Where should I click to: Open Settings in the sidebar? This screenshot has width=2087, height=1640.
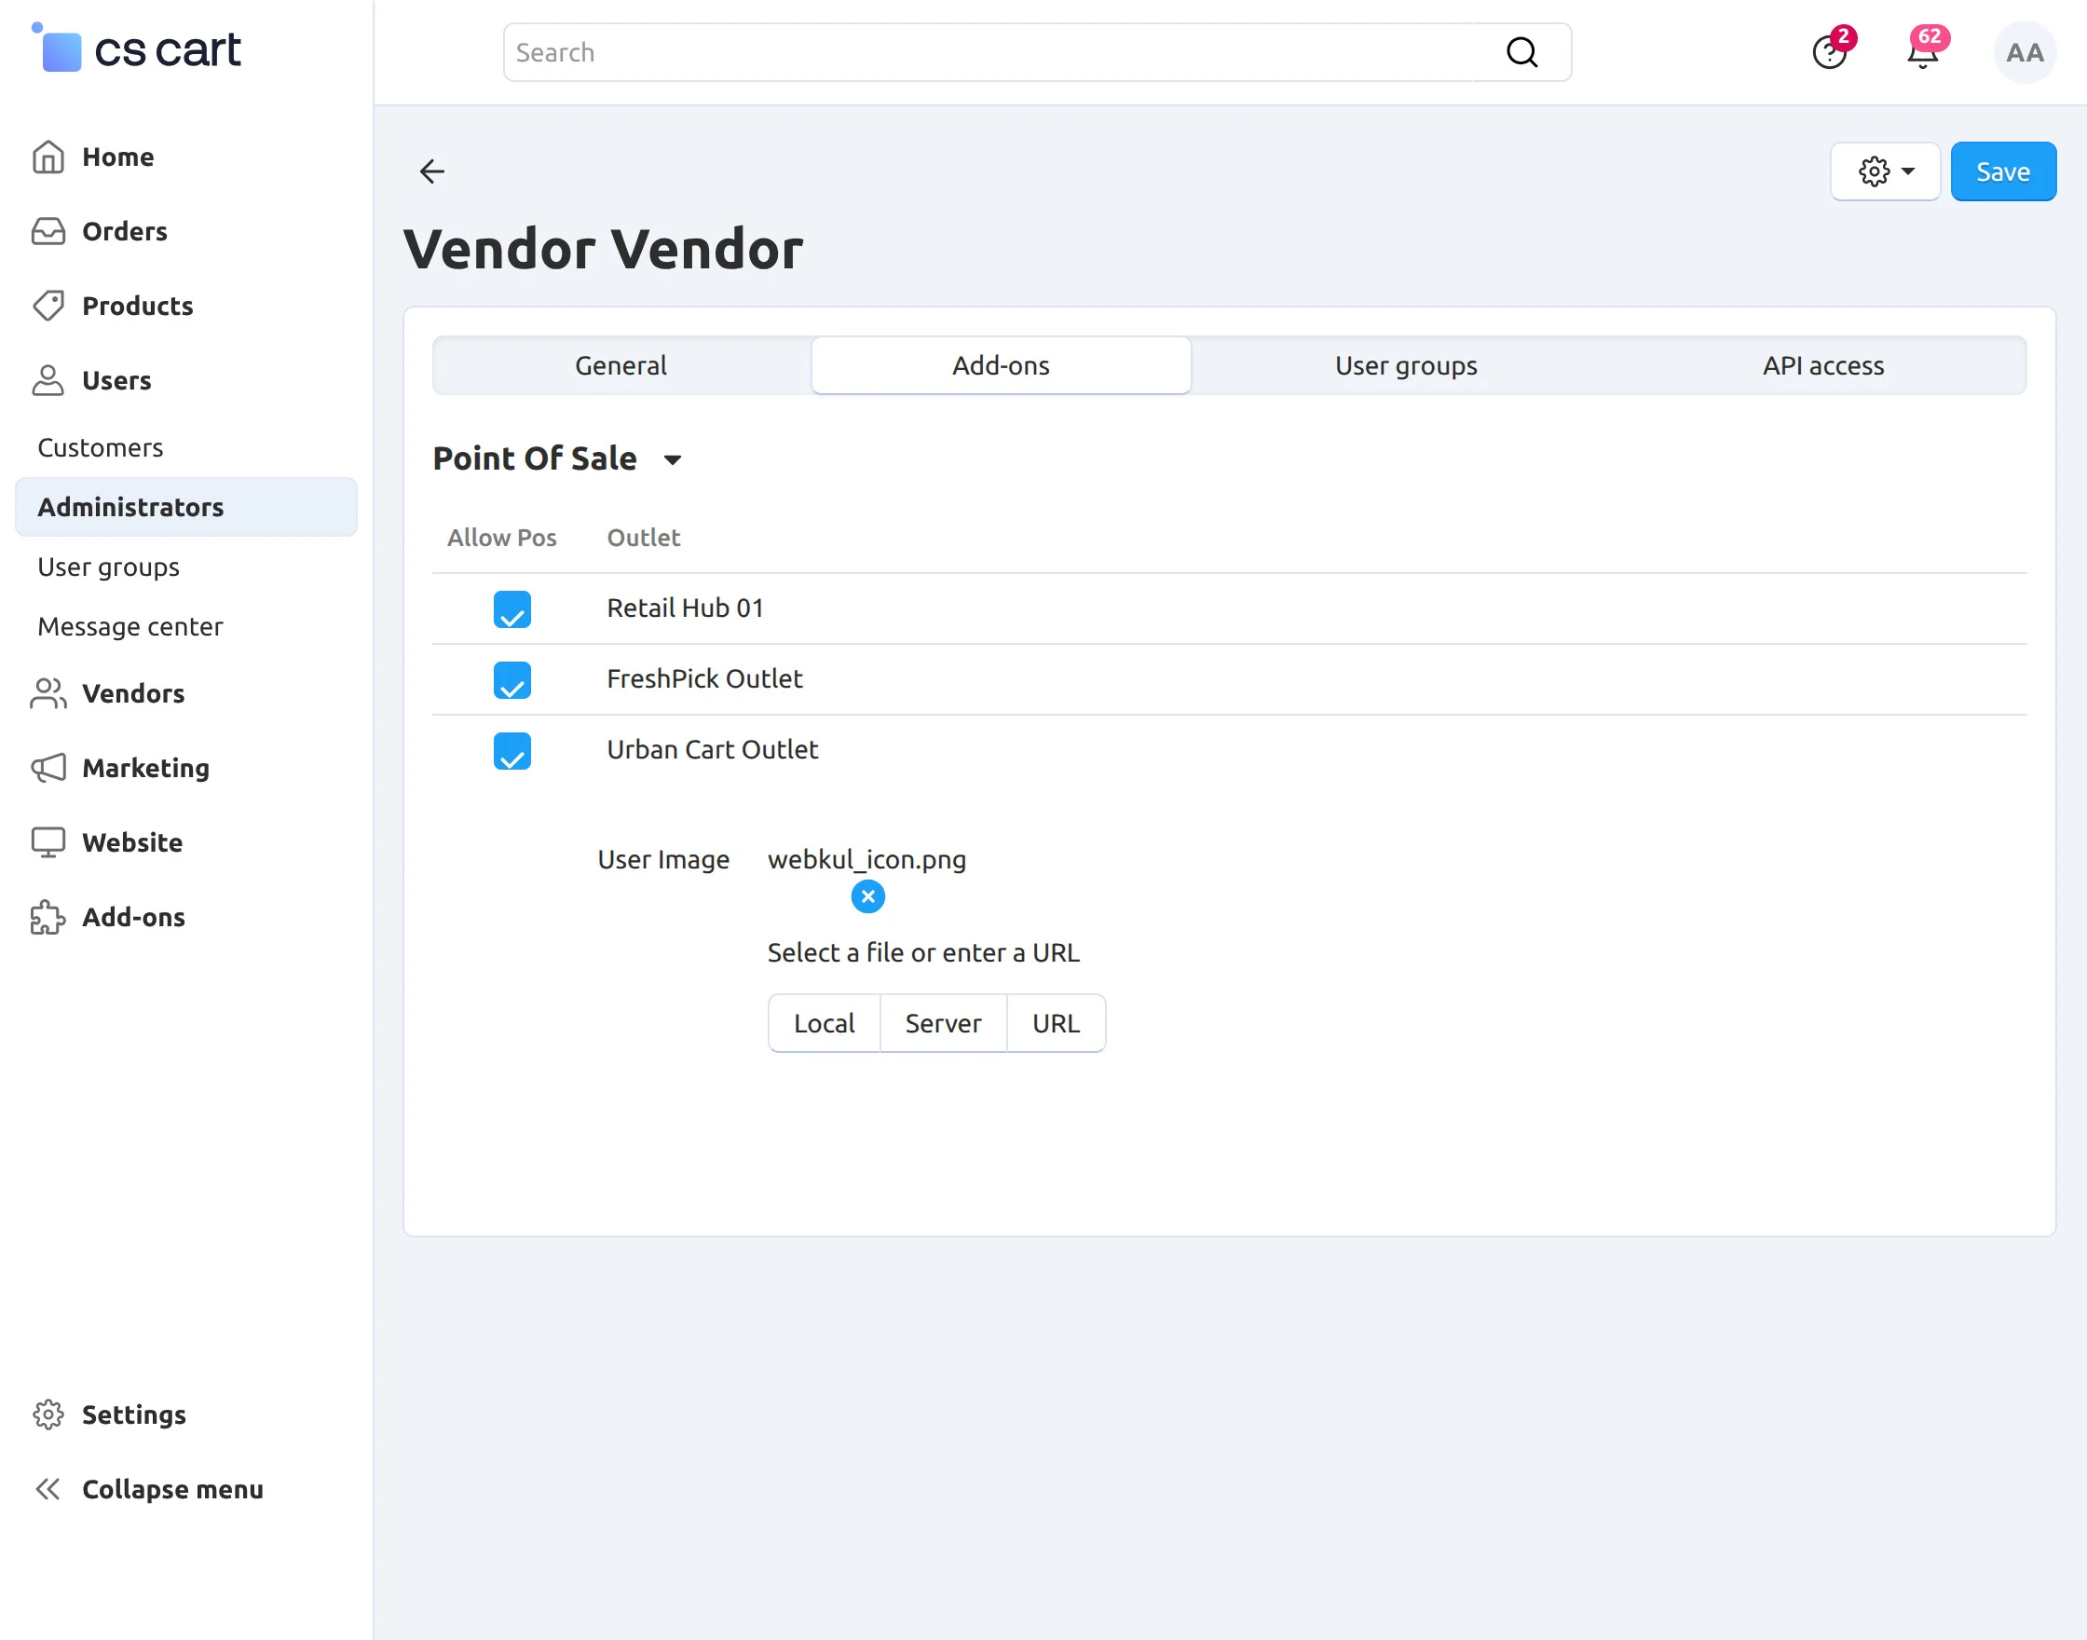pyautogui.click(x=133, y=1414)
